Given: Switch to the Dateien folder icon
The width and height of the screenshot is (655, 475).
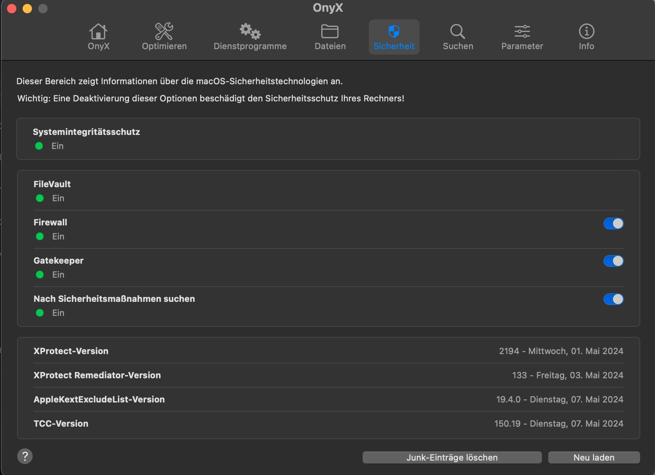Looking at the screenshot, I should click(x=330, y=31).
